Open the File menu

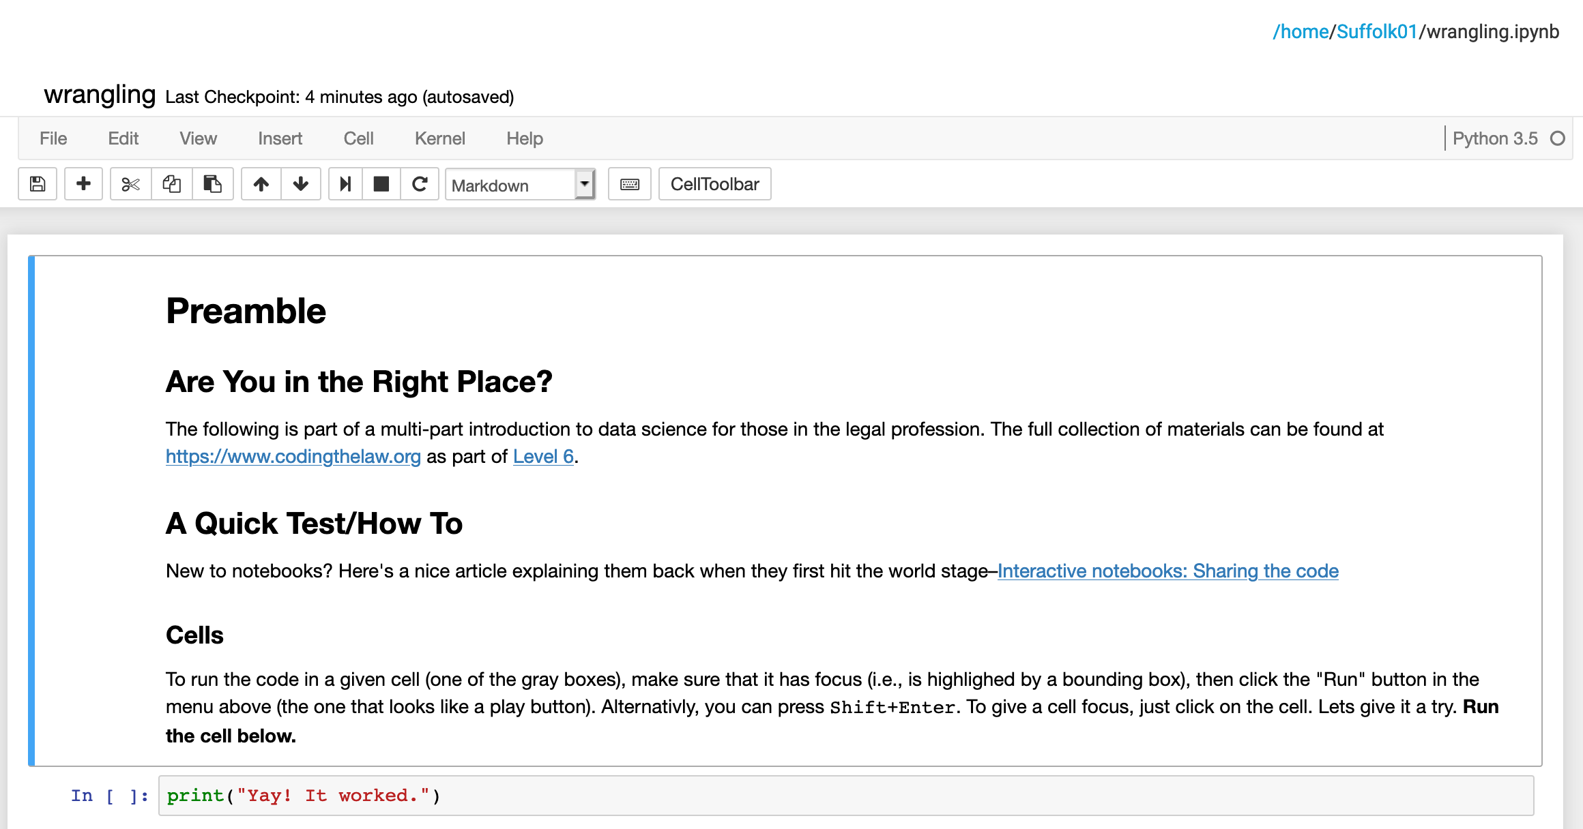click(x=53, y=138)
